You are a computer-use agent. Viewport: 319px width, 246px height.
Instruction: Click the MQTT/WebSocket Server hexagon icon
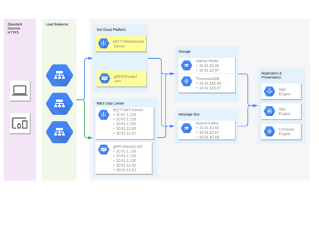click(103, 43)
